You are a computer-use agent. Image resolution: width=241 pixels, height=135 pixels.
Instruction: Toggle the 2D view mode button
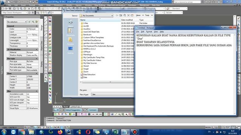tap(56, 110)
